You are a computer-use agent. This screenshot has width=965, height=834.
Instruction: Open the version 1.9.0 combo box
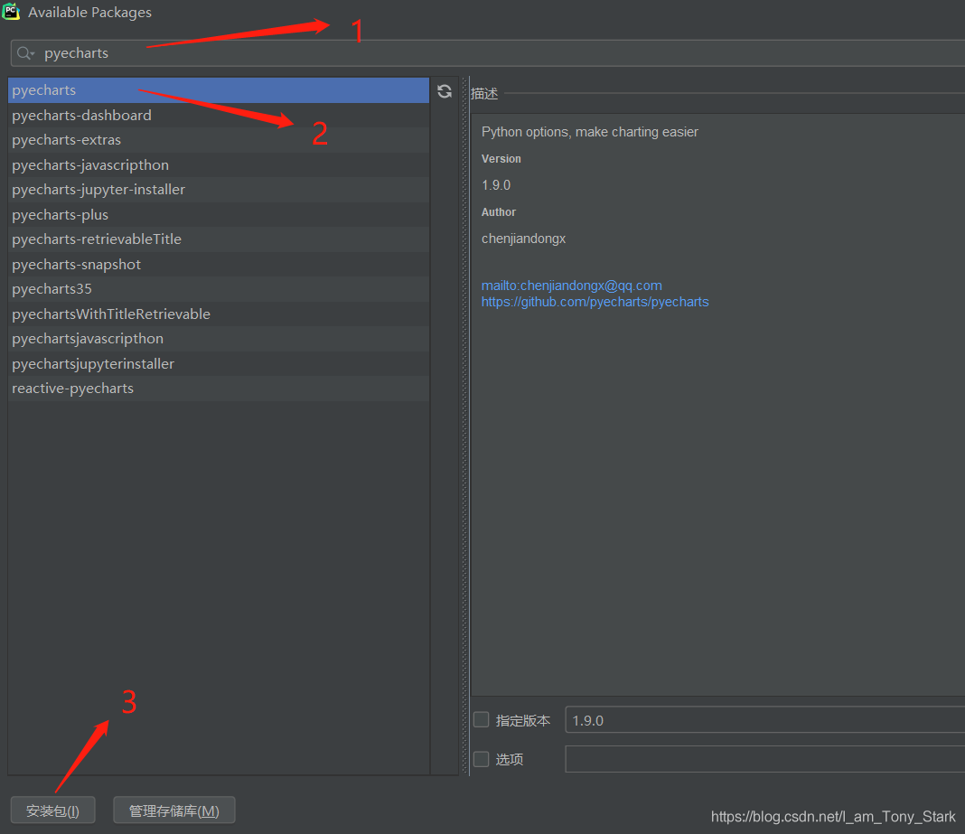tap(765, 720)
